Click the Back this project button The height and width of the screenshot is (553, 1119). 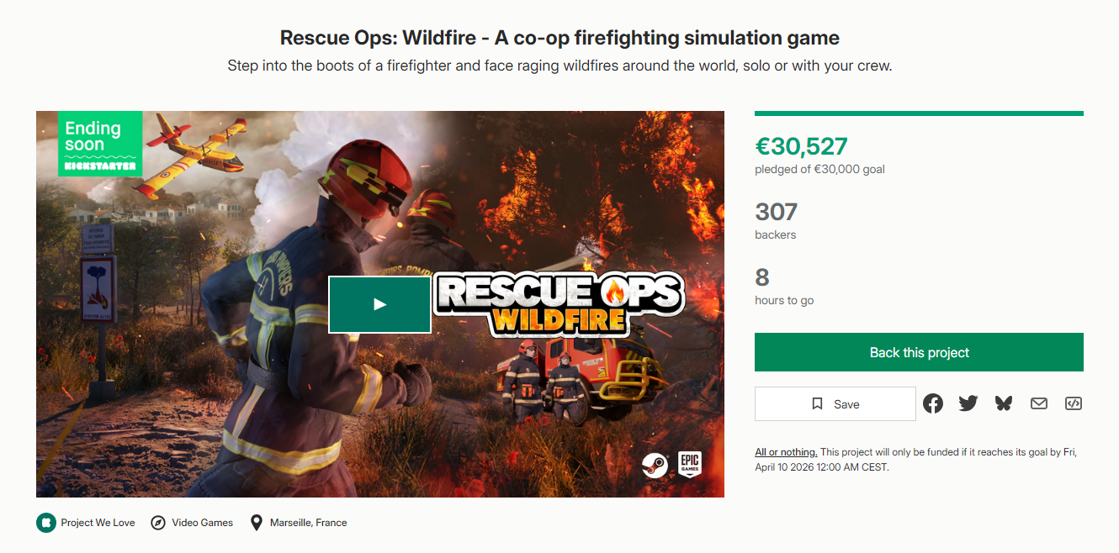pyautogui.click(x=919, y=352)
